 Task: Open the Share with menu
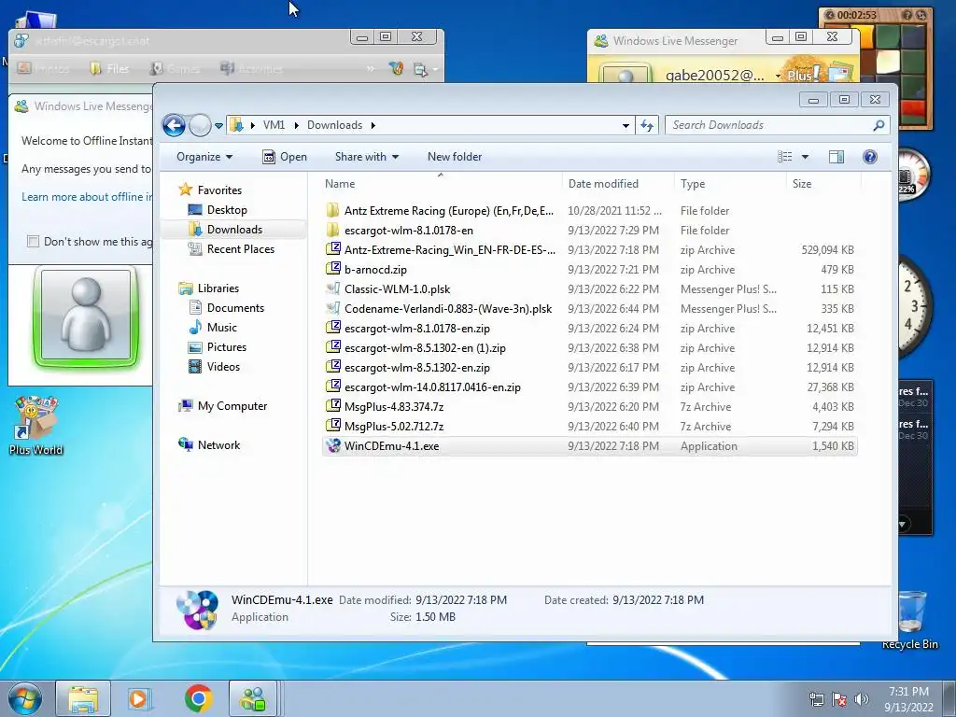366,157
